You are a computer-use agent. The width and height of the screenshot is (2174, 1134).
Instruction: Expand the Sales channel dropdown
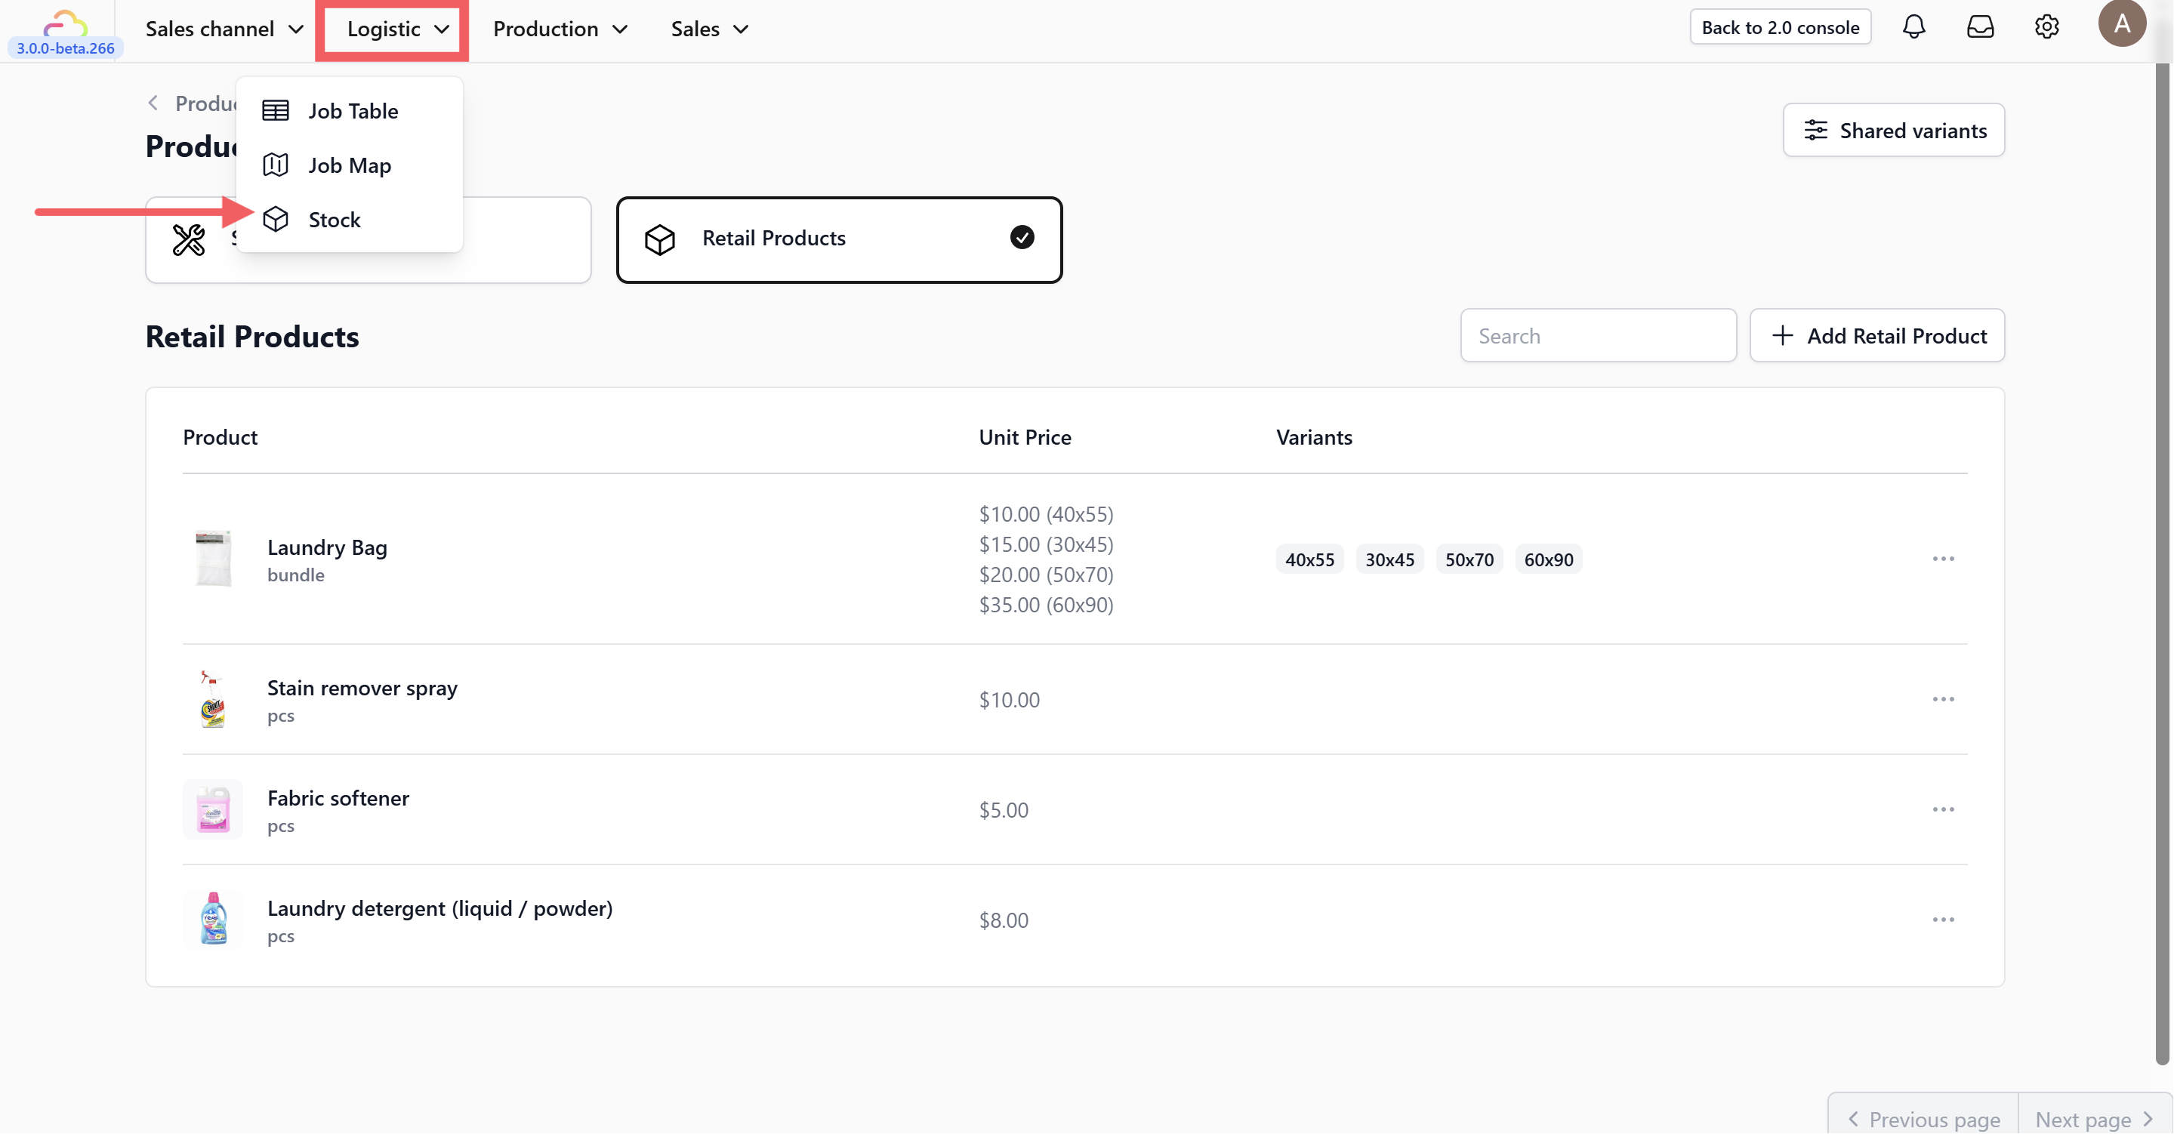[224, 29]
